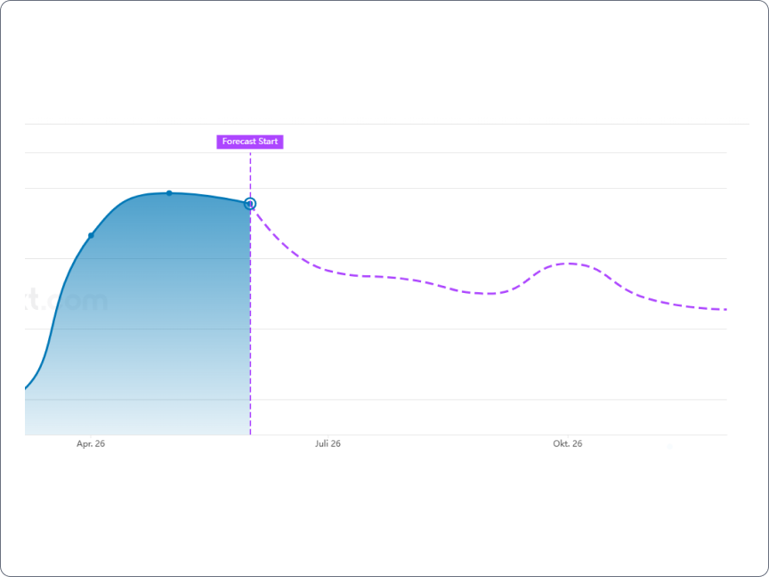Click the axis tick mark above Okt. 26
Screen dimensions: 769x577
(568, 436)
